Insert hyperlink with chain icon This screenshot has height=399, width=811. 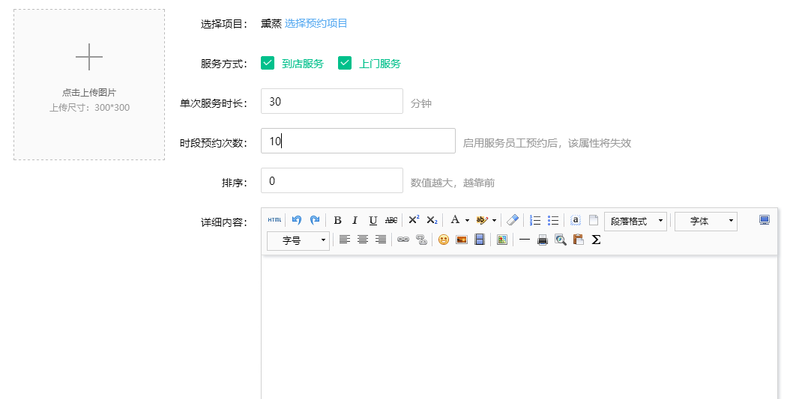(403, 240)
